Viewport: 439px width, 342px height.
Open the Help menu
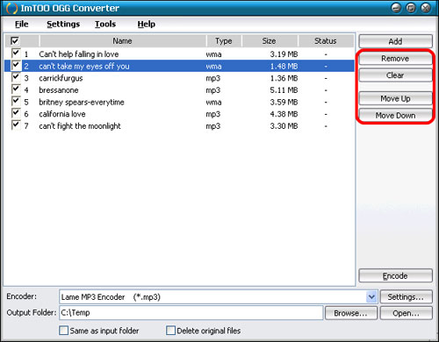coord(147,24)
